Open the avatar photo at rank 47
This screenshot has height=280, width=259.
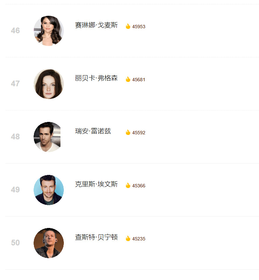49,84
